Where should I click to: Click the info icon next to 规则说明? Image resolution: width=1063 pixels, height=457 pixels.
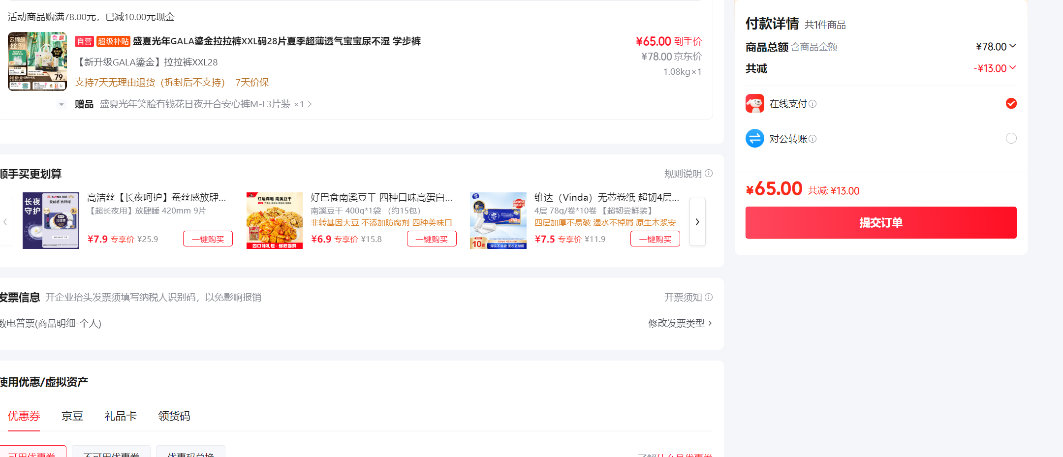[709, 173]
